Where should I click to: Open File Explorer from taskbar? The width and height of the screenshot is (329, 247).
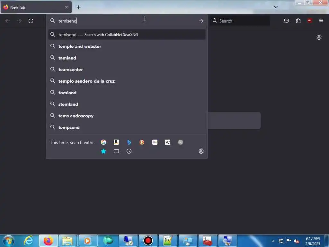tap(67, 241)
